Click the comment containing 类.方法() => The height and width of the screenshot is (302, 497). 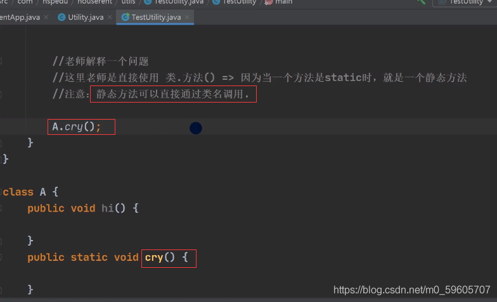coord(260,77)
